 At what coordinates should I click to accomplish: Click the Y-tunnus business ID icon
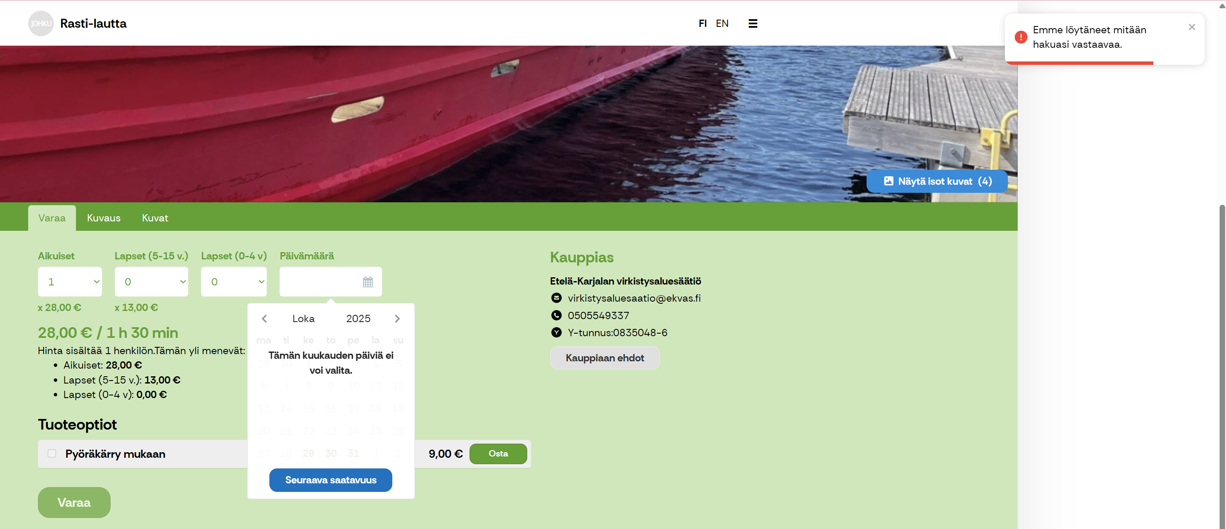pos(556,332)
